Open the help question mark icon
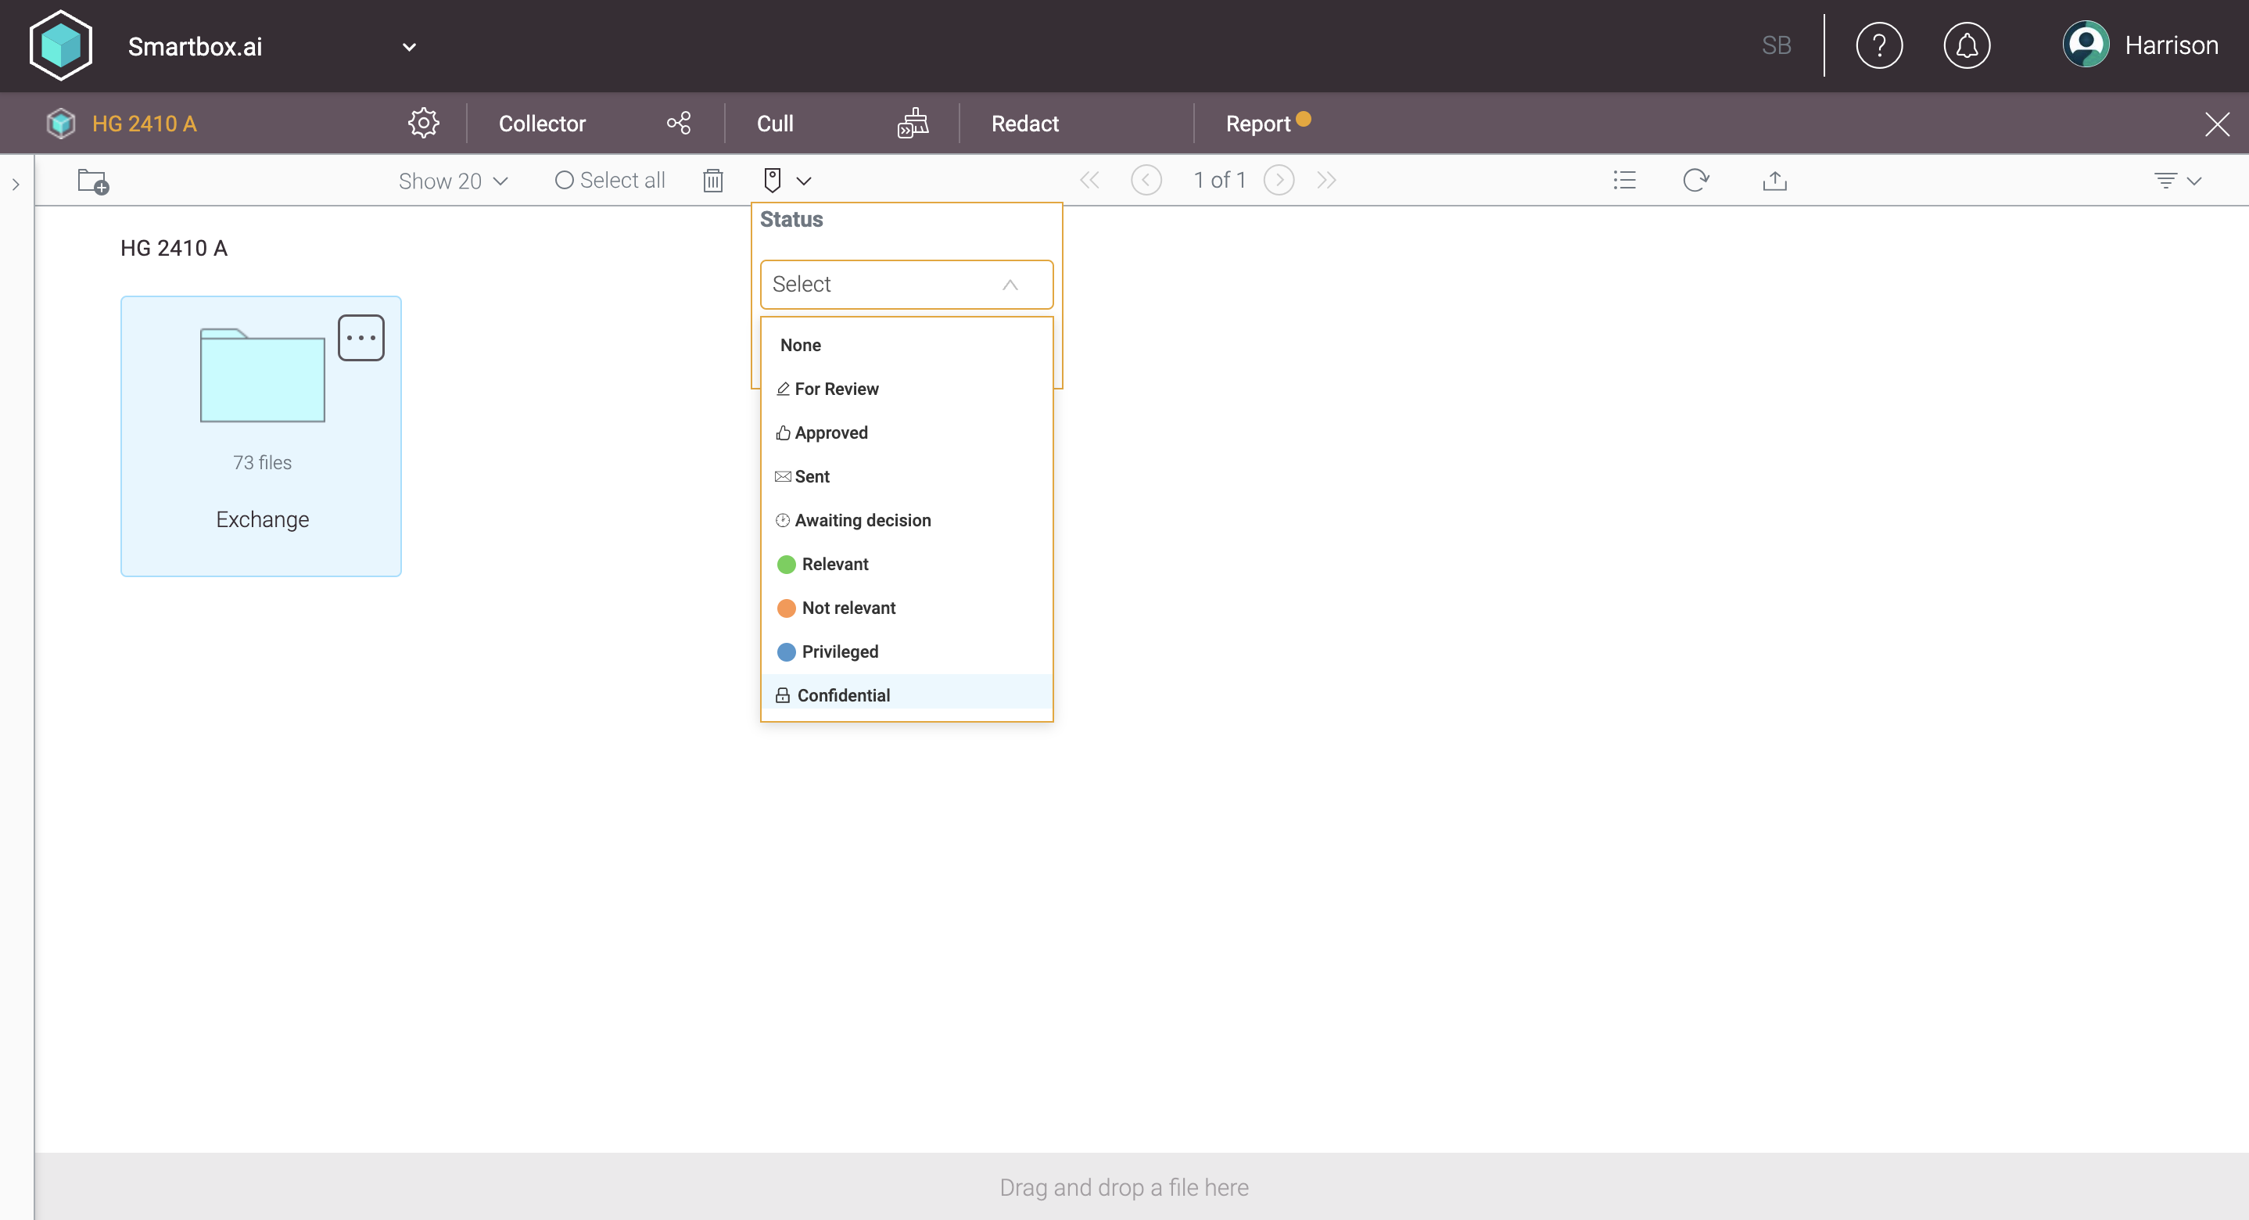The height and width of the screenshot is (1220, 2249). click(x=1879, y=45)
